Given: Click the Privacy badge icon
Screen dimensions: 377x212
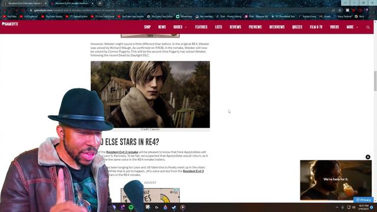Looking at the screenshot, I should 363,200.
